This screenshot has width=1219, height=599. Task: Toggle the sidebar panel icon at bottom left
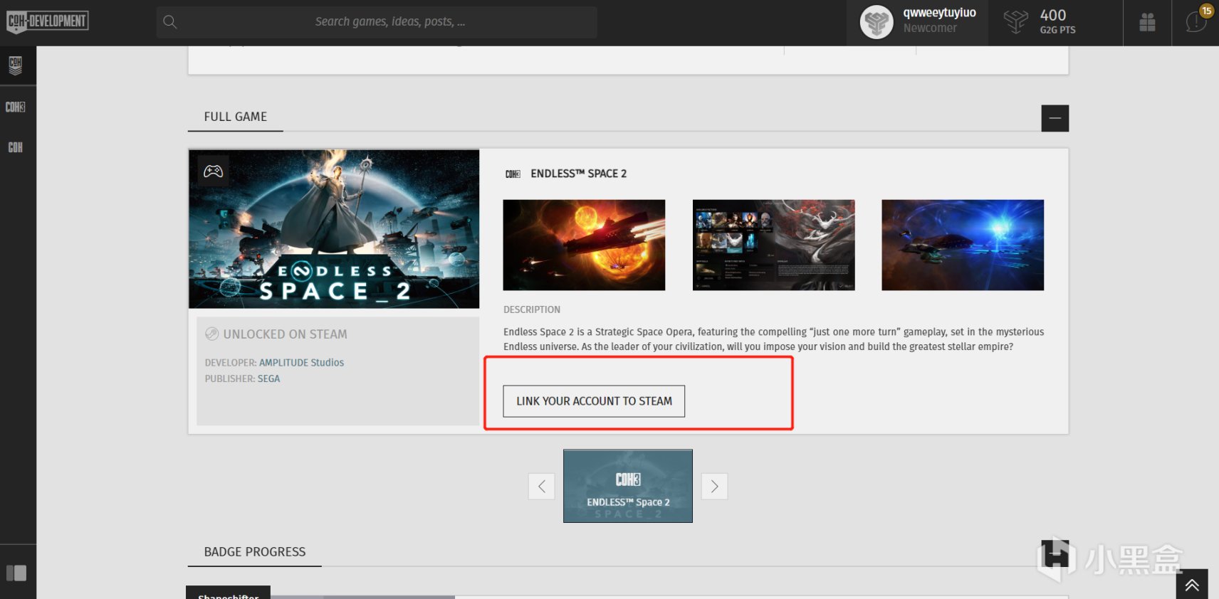[x=16, y=573]
